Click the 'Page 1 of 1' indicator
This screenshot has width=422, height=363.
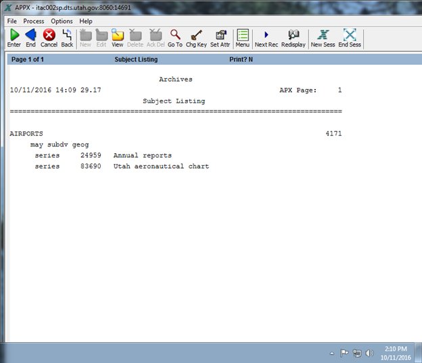28,59
